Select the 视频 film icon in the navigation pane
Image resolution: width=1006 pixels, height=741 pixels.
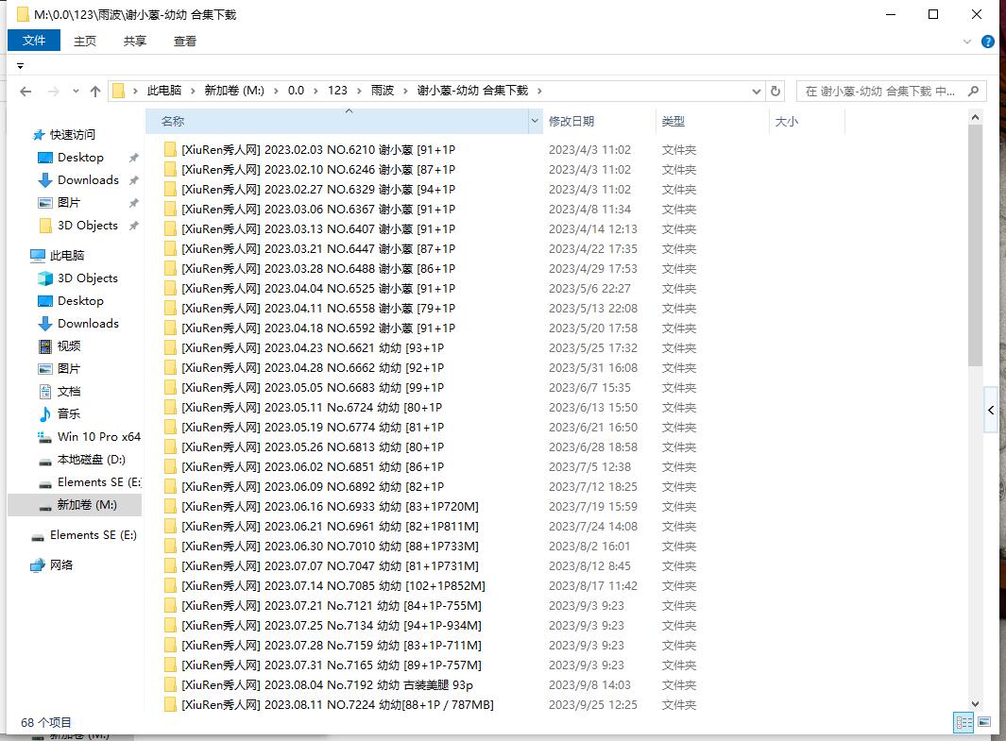45,346
